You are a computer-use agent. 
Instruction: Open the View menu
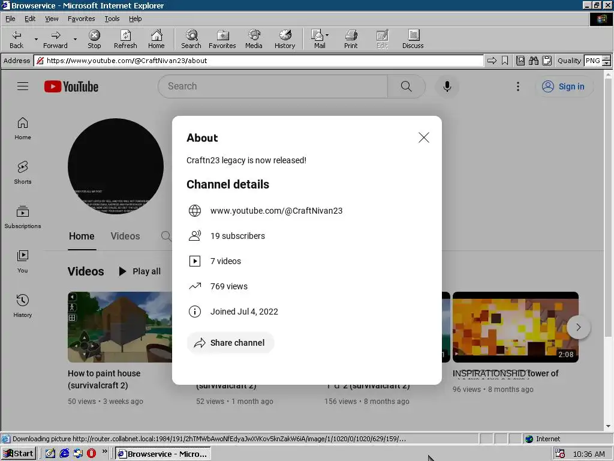coord(52,19)
